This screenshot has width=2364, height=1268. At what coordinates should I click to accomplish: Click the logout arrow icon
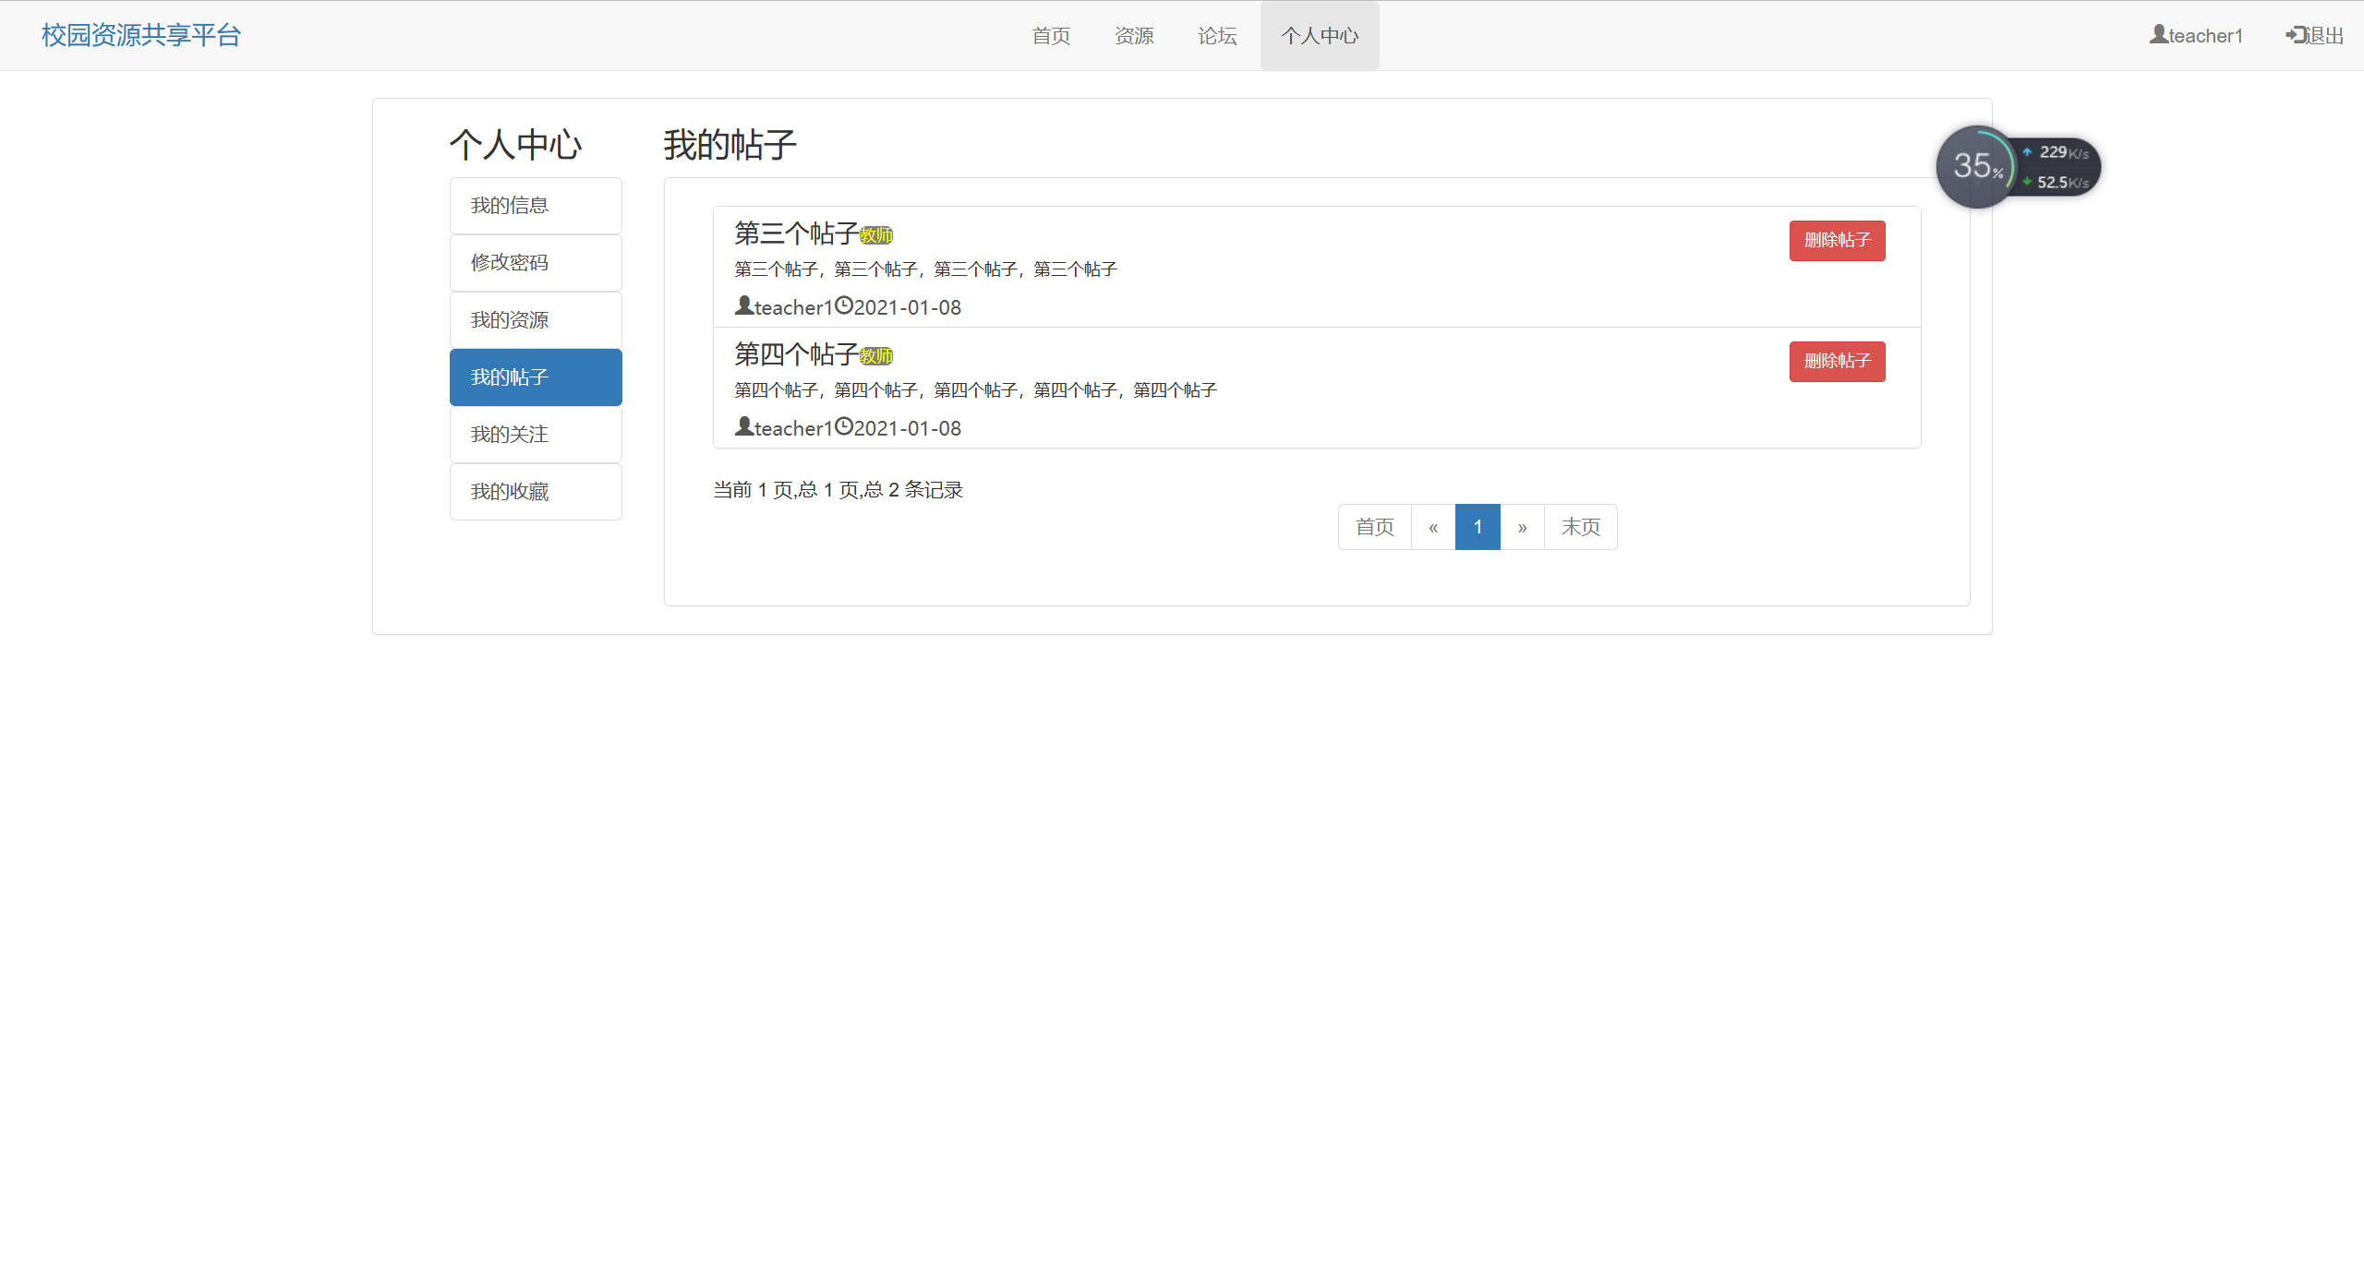(x=2296, y=35)
